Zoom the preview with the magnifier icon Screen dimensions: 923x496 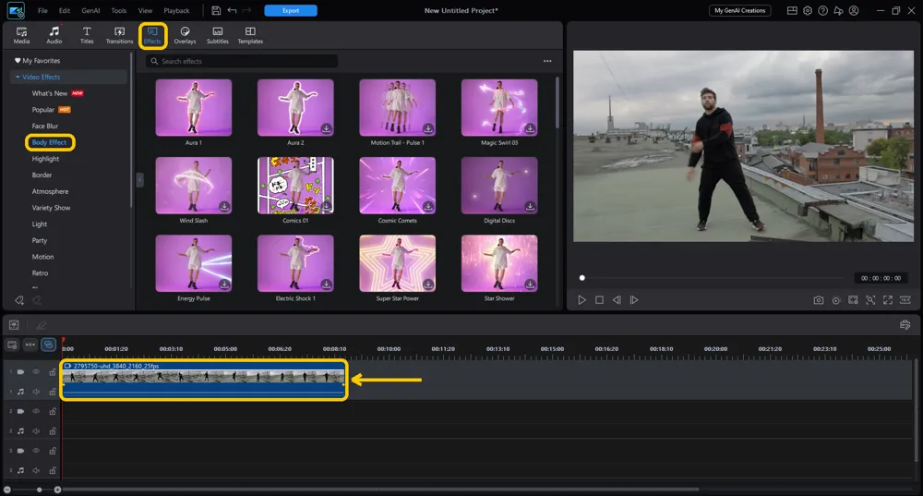(x=870, y=300)
